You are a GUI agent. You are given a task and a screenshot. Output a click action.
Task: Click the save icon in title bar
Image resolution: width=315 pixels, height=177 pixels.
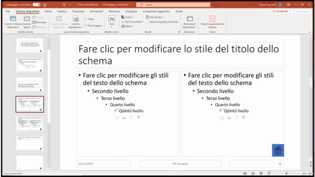[x=45, y=4]
